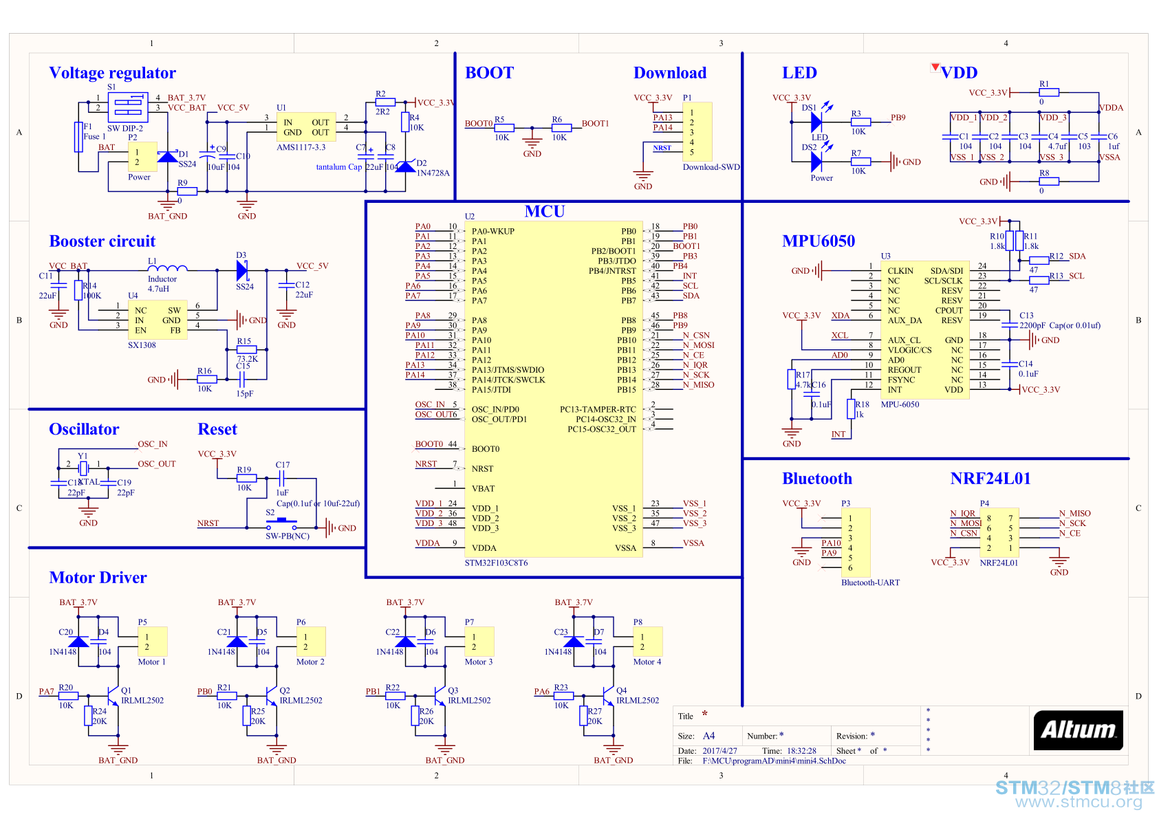The image size is (1159, 819).
Task: Click the Booster circuit section title
Action: [x=102, y=241]
